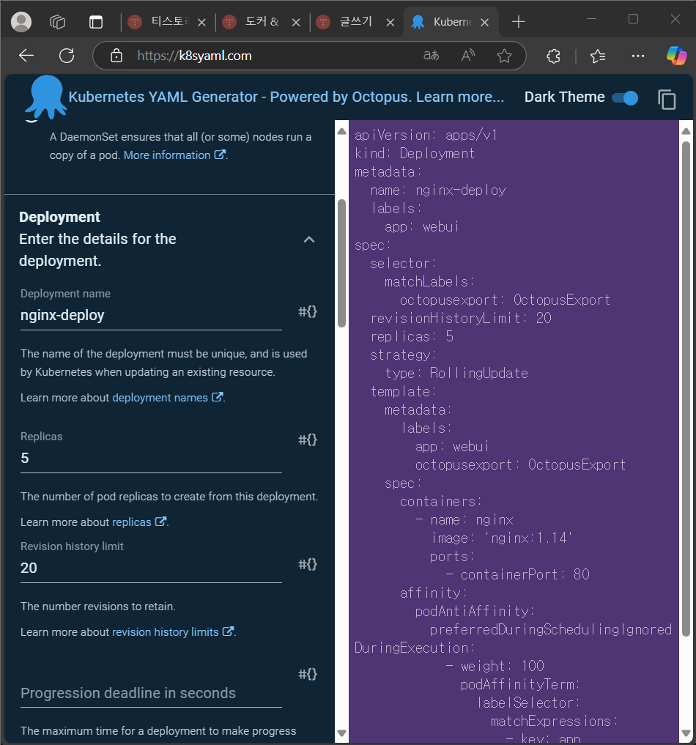Select the Kubernetes YAML generator tab
This screenshot has width=696, height=745.
(451, 22)
